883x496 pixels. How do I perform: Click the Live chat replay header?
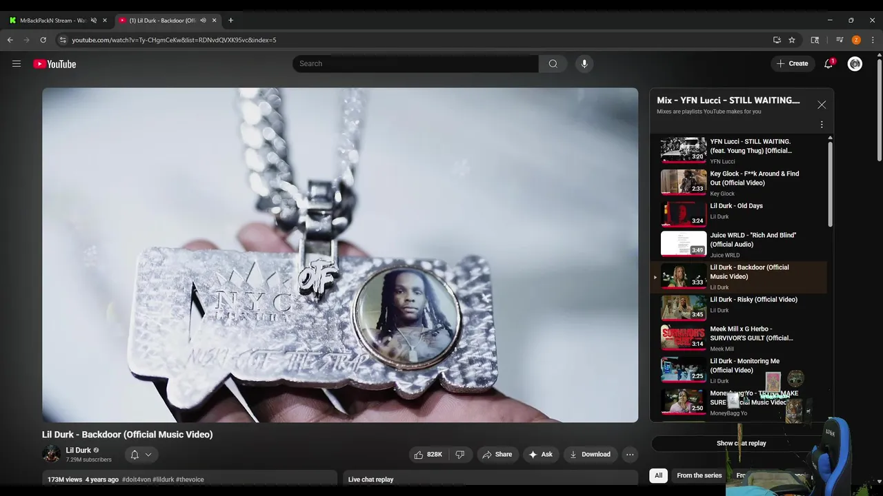coord(370,479)
